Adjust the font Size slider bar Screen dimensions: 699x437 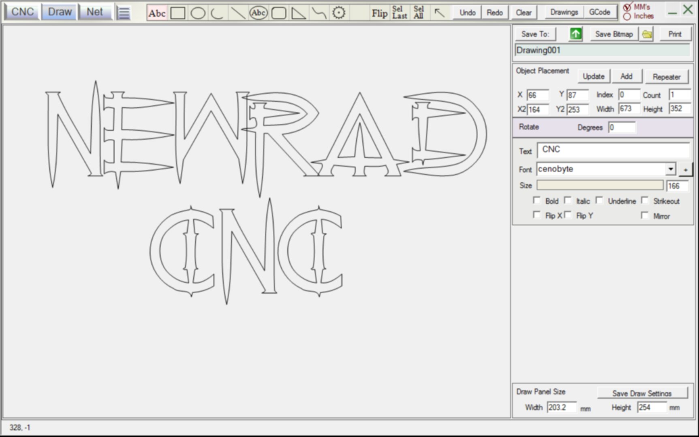click(600, 185)
